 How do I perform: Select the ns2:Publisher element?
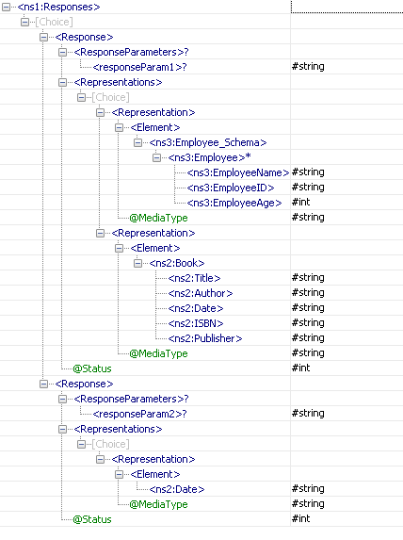205,339
